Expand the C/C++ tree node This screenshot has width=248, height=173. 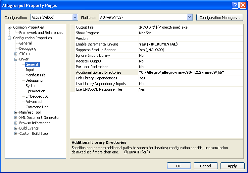tap(16, 54)
